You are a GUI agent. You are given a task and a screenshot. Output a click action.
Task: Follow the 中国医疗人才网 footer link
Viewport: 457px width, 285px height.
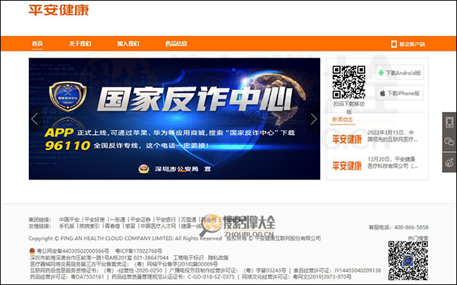click(158, 226)
